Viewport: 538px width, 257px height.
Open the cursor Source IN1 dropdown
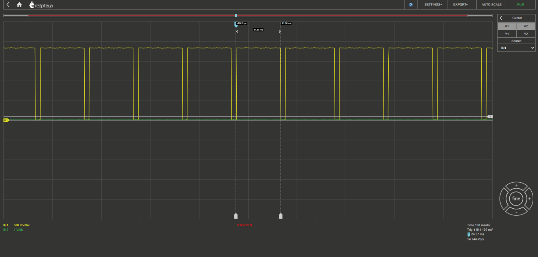point(516,48)
